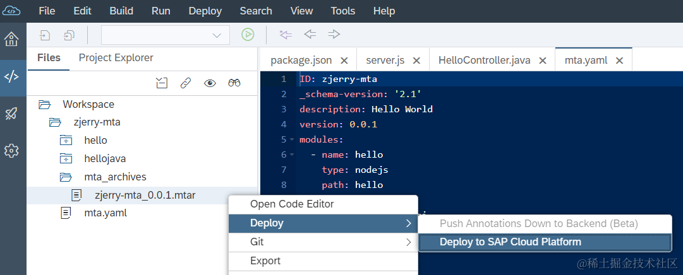Open the Search menu
The height and width of the screenshot is (275, 683).
[256, 11]
